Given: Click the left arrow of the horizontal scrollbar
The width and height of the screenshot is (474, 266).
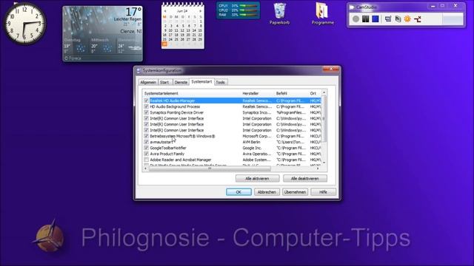Looking at the screenshot, I should (146, 168).
